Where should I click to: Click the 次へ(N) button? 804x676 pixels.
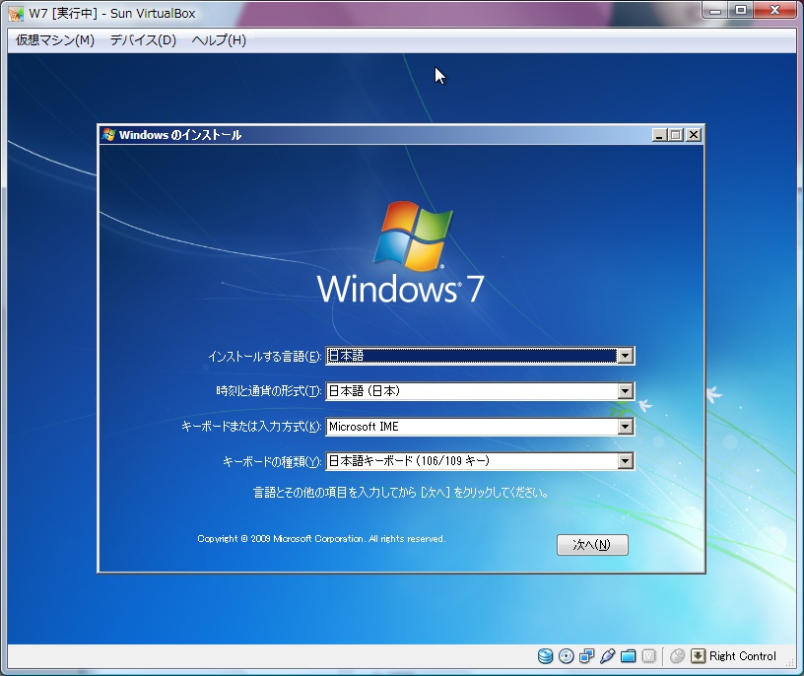pos(592,545)
